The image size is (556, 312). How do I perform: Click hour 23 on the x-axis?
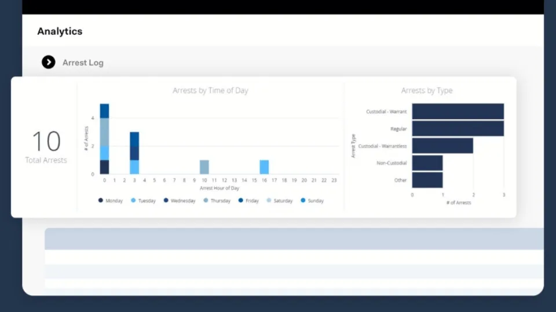pos(334,180)
